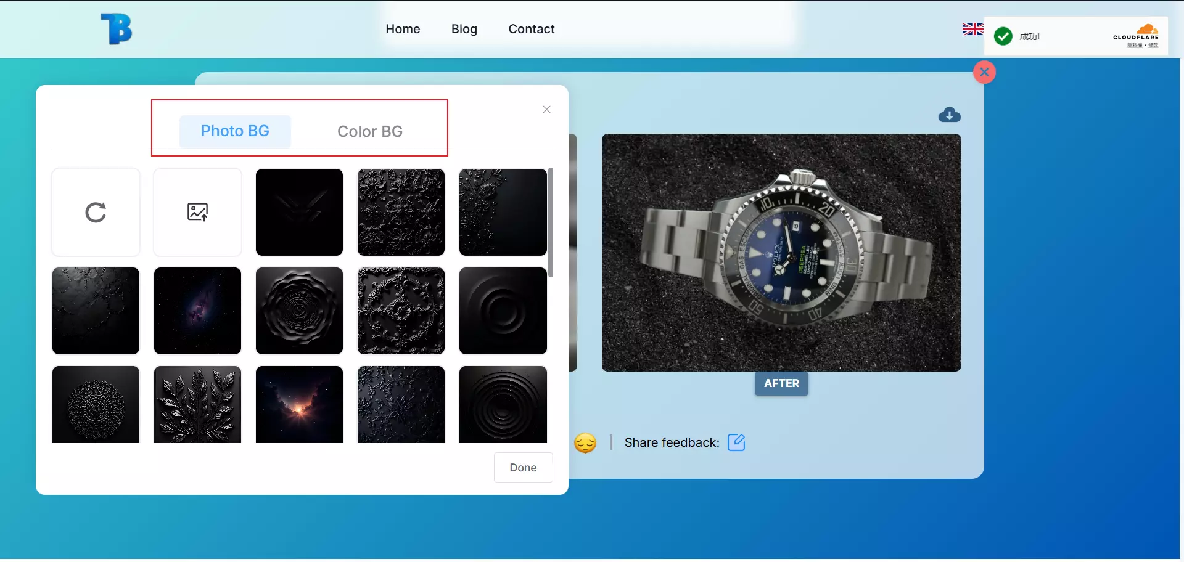
Task: Select the cracked black texture background
Action: (x=96, y=311)
